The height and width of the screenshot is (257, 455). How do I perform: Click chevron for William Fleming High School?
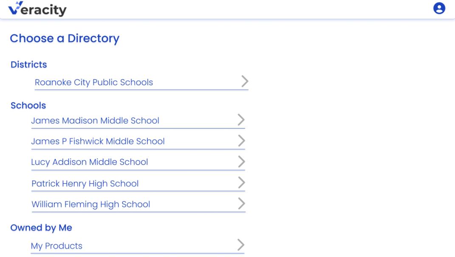pos(241,204)
